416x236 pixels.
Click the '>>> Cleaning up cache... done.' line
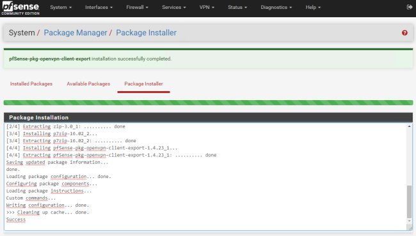(48, 212)
